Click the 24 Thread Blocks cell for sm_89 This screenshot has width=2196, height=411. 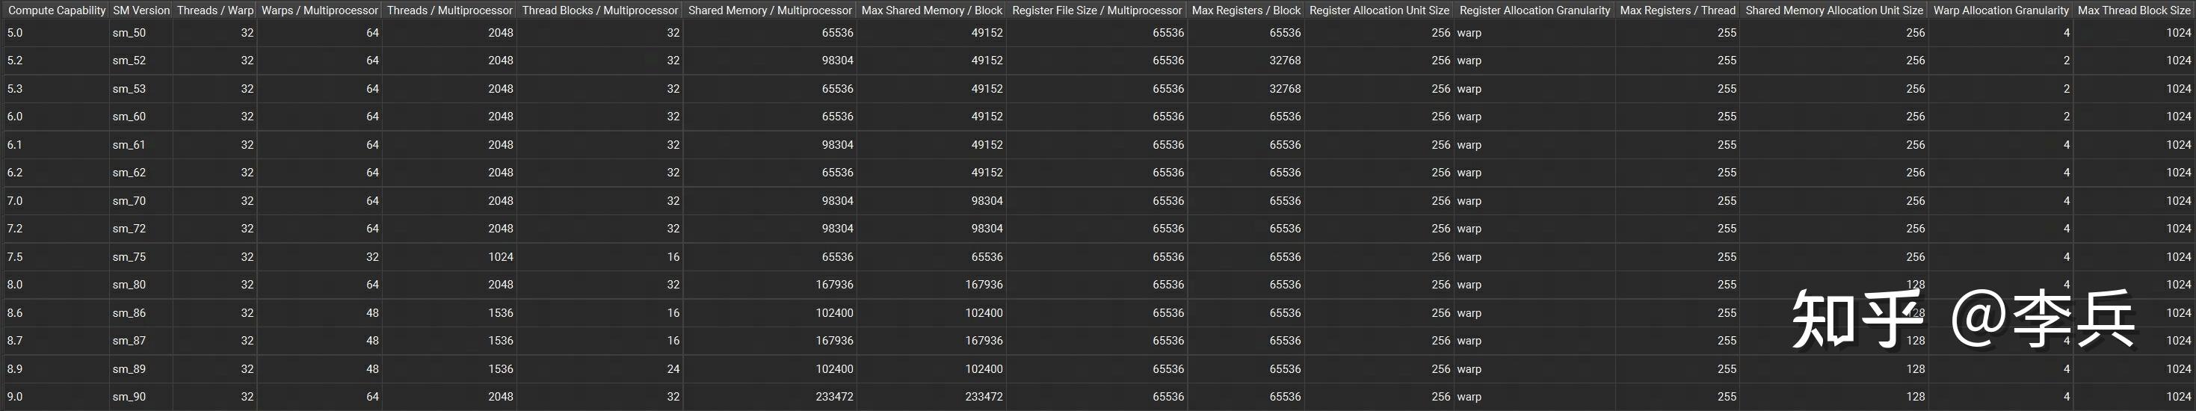pos(673,369)
